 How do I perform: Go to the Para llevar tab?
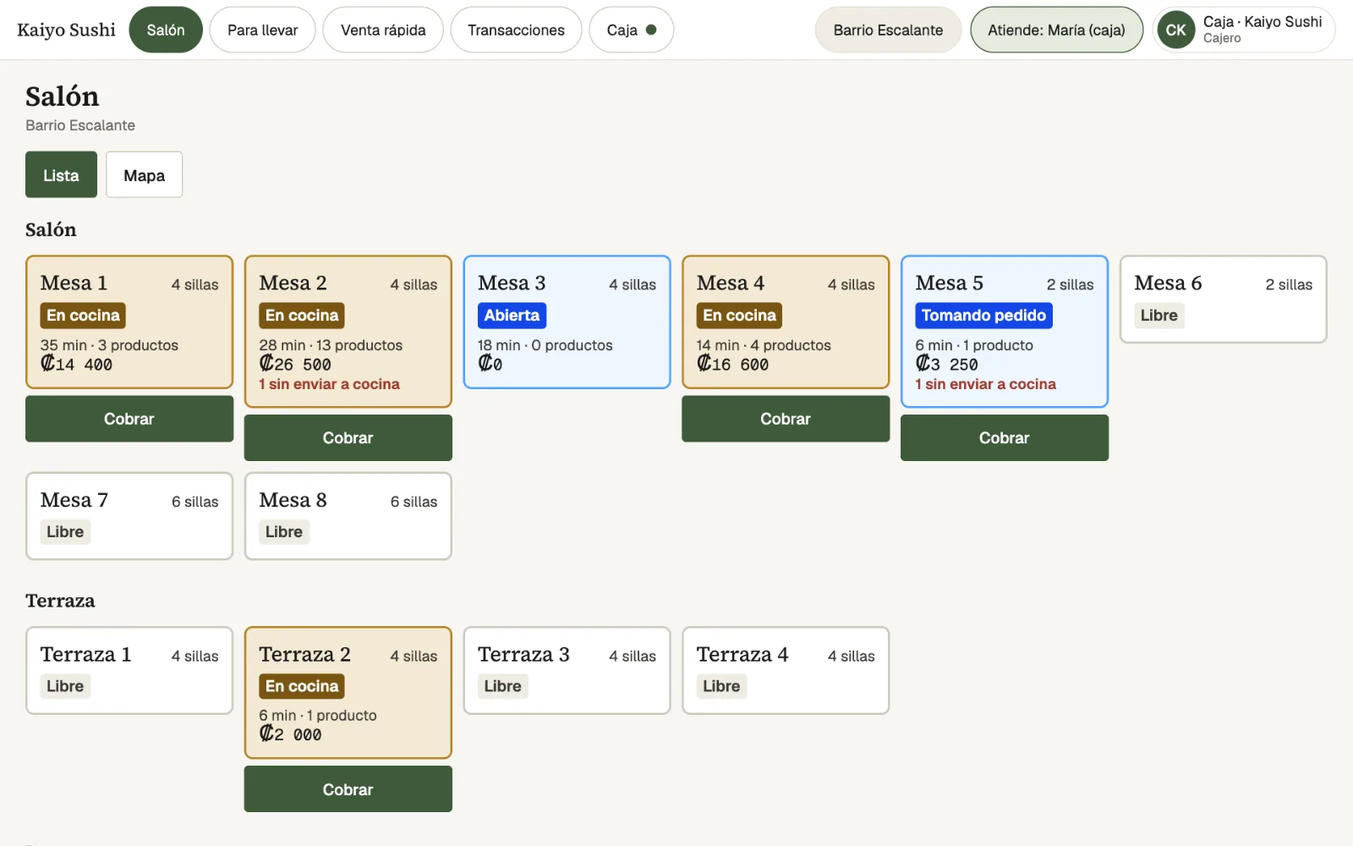tap(262, 30)
